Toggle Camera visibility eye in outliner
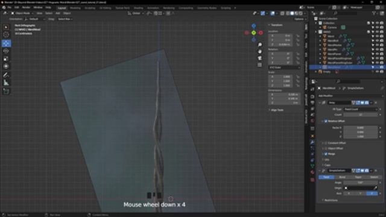 click(377, 27)
